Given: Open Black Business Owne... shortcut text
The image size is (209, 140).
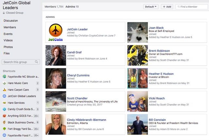Looking at the screenshot, I should [22, 122].
